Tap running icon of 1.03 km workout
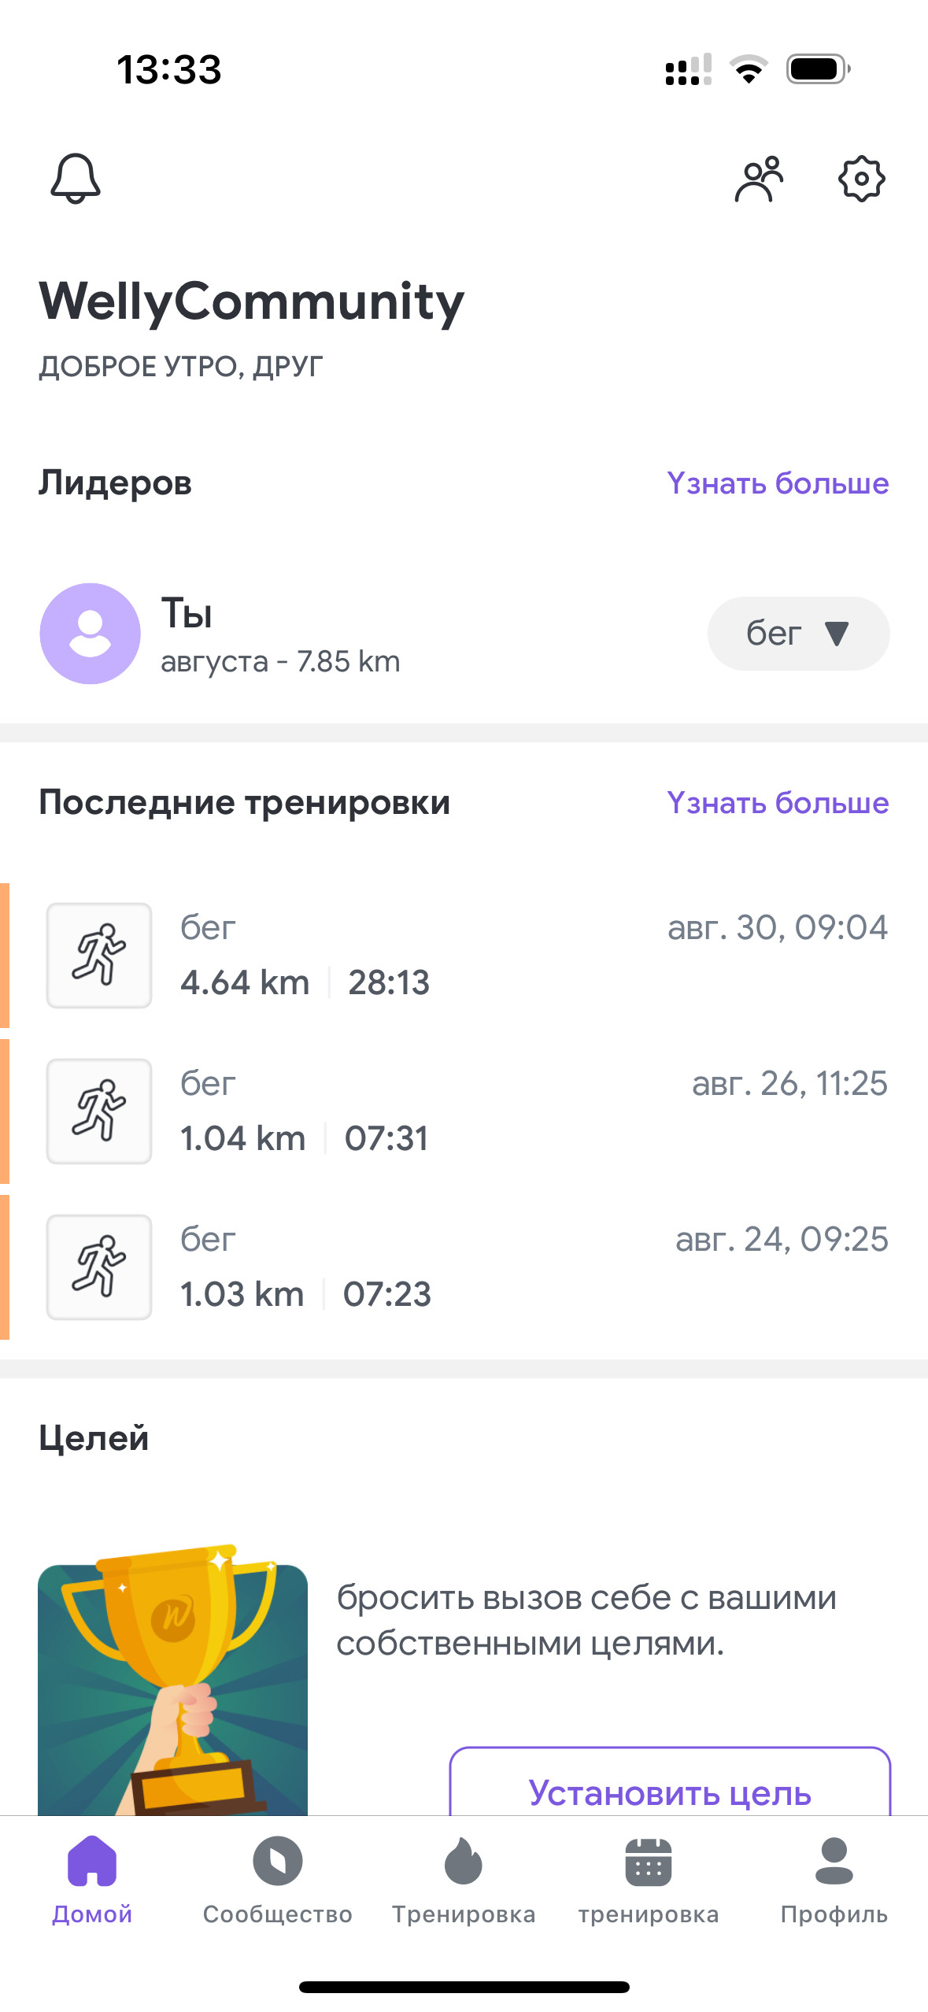This screenshot has height=2012, width=928. pyautogui.click(x=99, y=1267)
